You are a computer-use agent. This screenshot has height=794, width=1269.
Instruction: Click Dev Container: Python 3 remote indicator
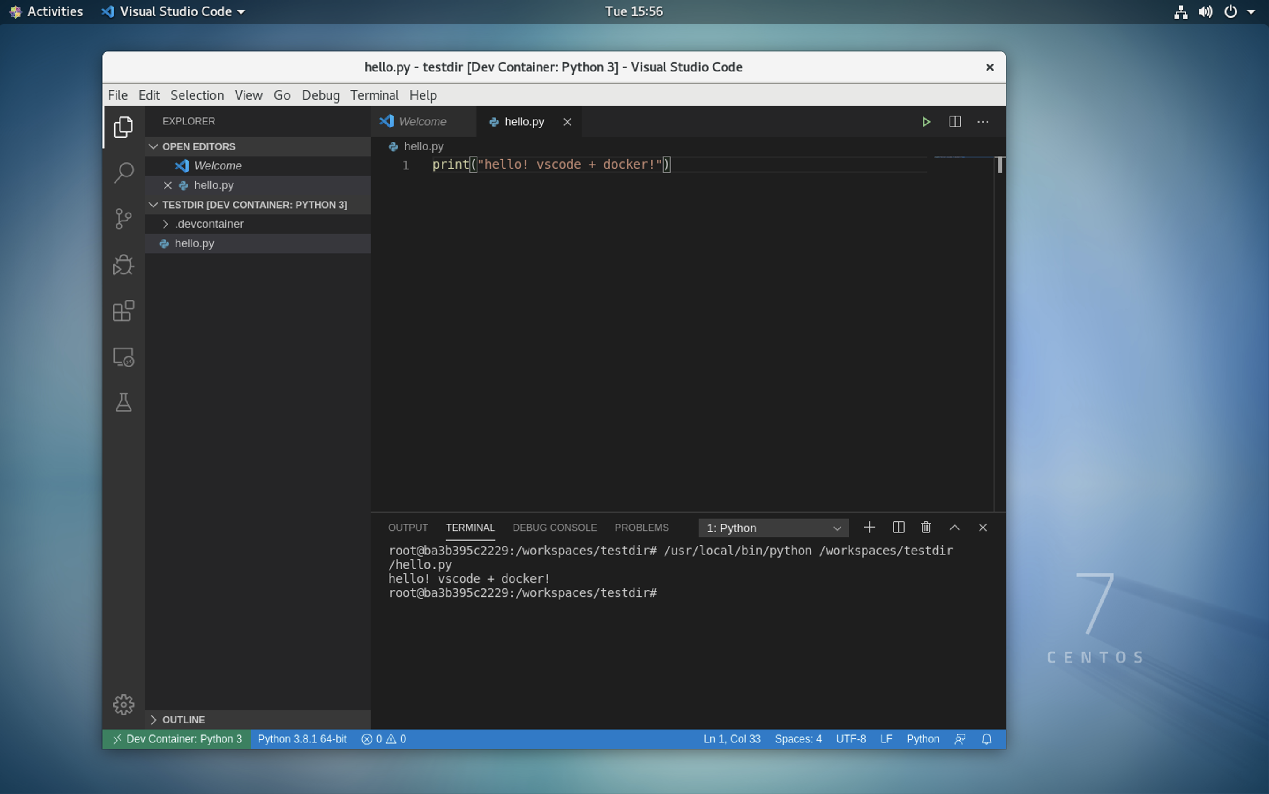tap(177, 739)
